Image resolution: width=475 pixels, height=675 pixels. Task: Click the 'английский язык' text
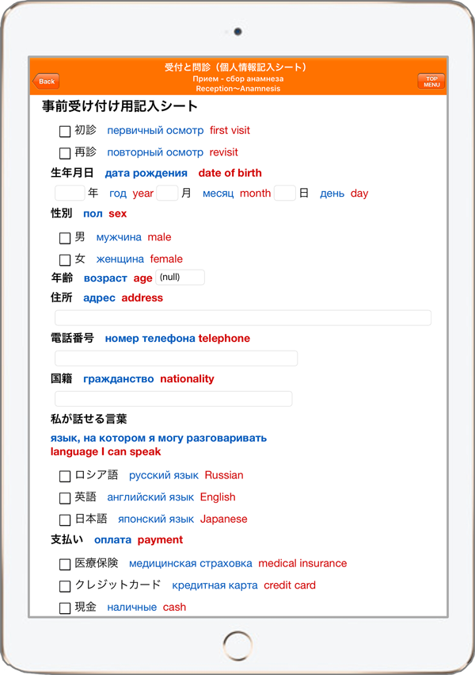(150, 497)
